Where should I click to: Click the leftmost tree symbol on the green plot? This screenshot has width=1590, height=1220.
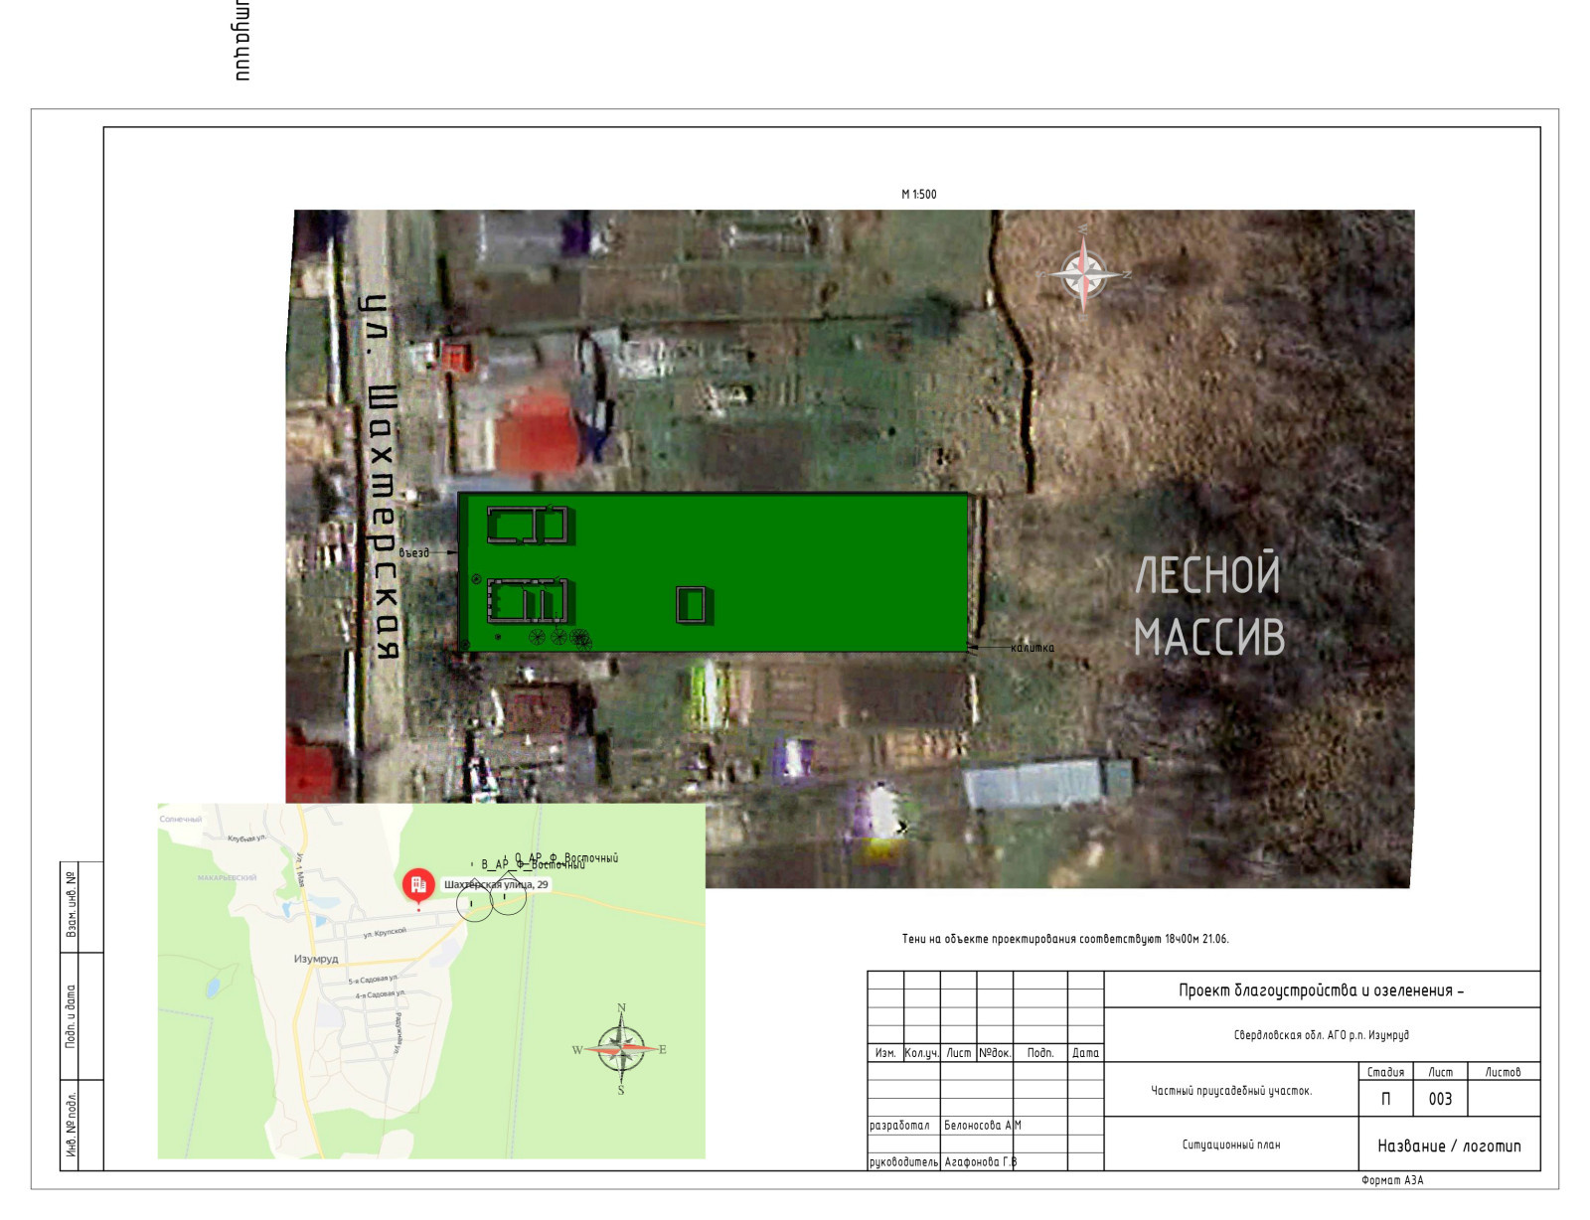pos(537,637)
